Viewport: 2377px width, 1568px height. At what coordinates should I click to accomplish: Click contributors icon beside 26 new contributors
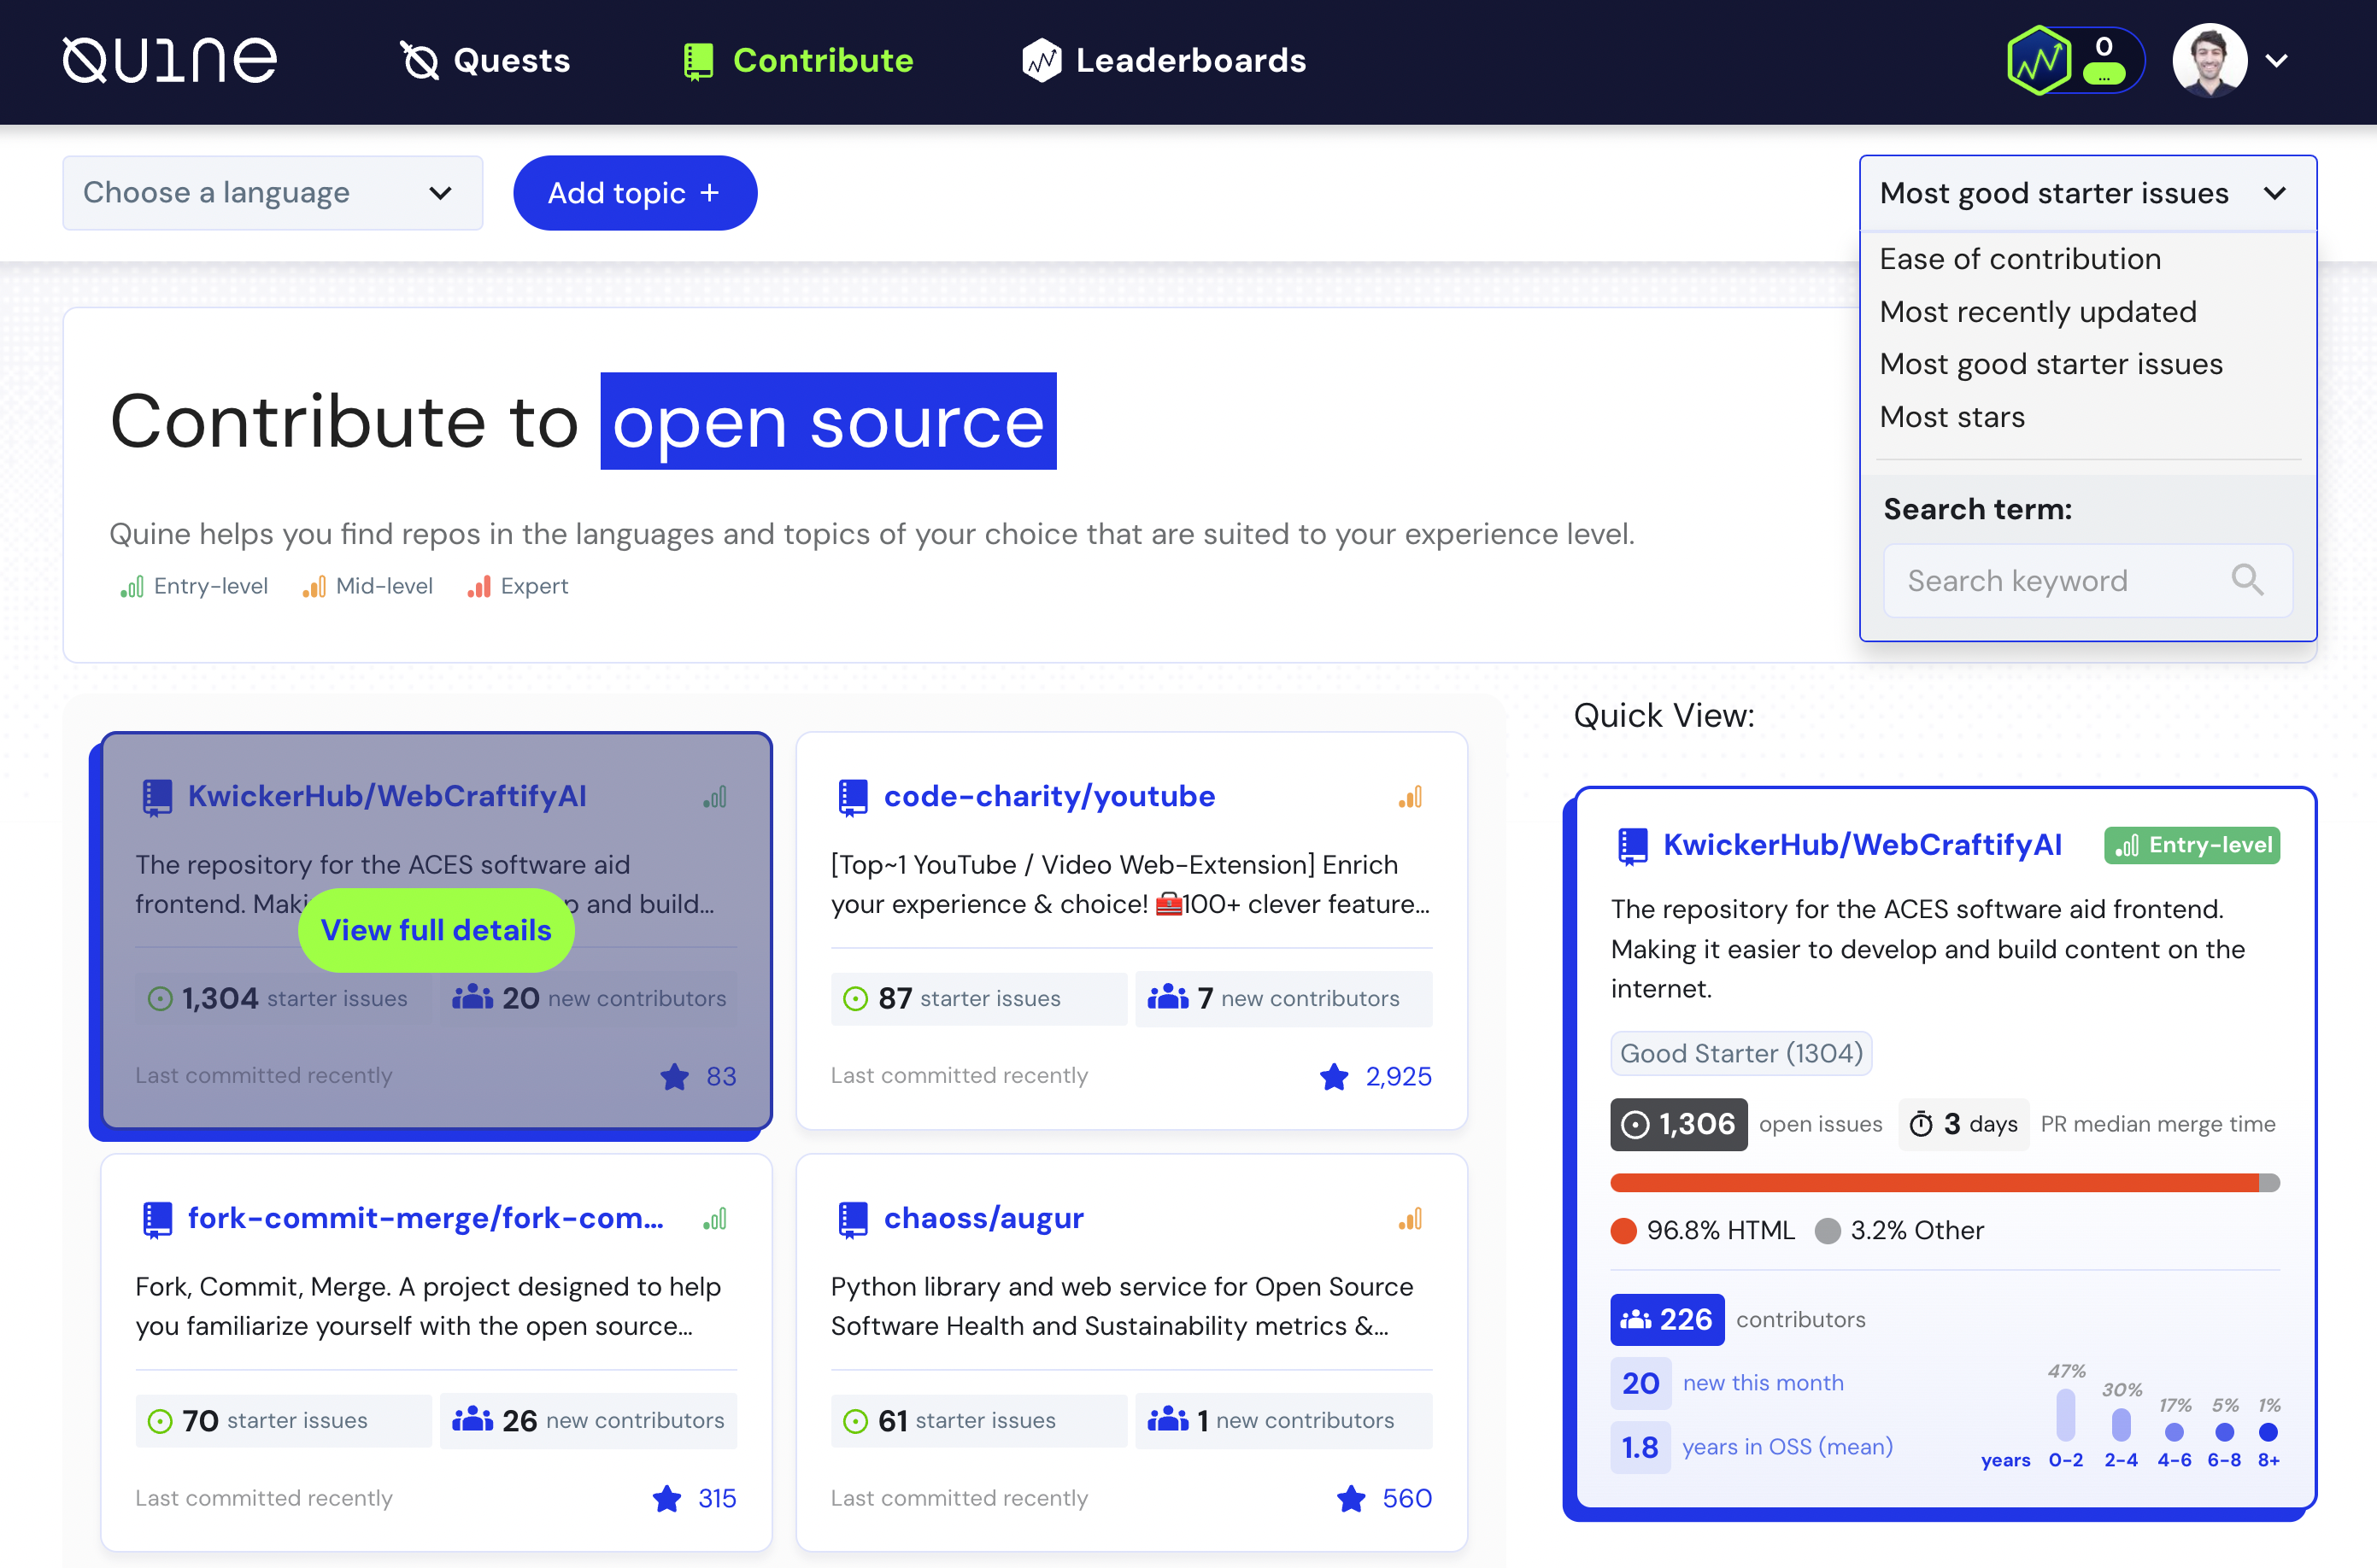click(x=472, y=1419)
